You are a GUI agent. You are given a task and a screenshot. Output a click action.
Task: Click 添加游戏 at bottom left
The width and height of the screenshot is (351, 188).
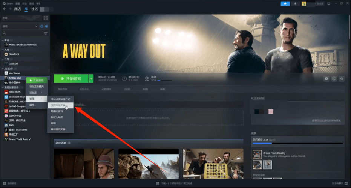pyautogui.click(x=10, y=183)
